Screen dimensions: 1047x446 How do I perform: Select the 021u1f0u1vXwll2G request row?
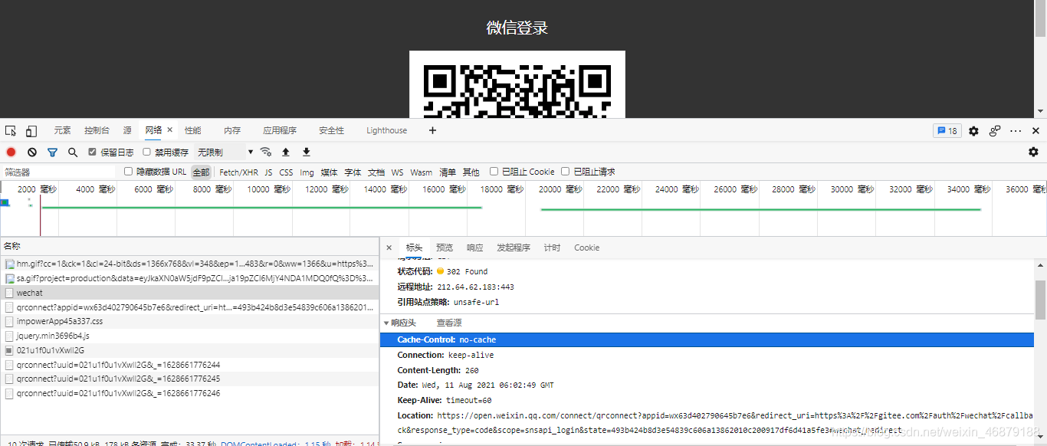click(189, 350)
